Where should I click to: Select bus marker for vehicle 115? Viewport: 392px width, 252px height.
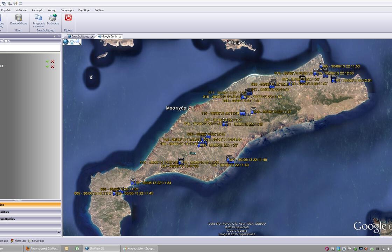(x=242, y=112)
